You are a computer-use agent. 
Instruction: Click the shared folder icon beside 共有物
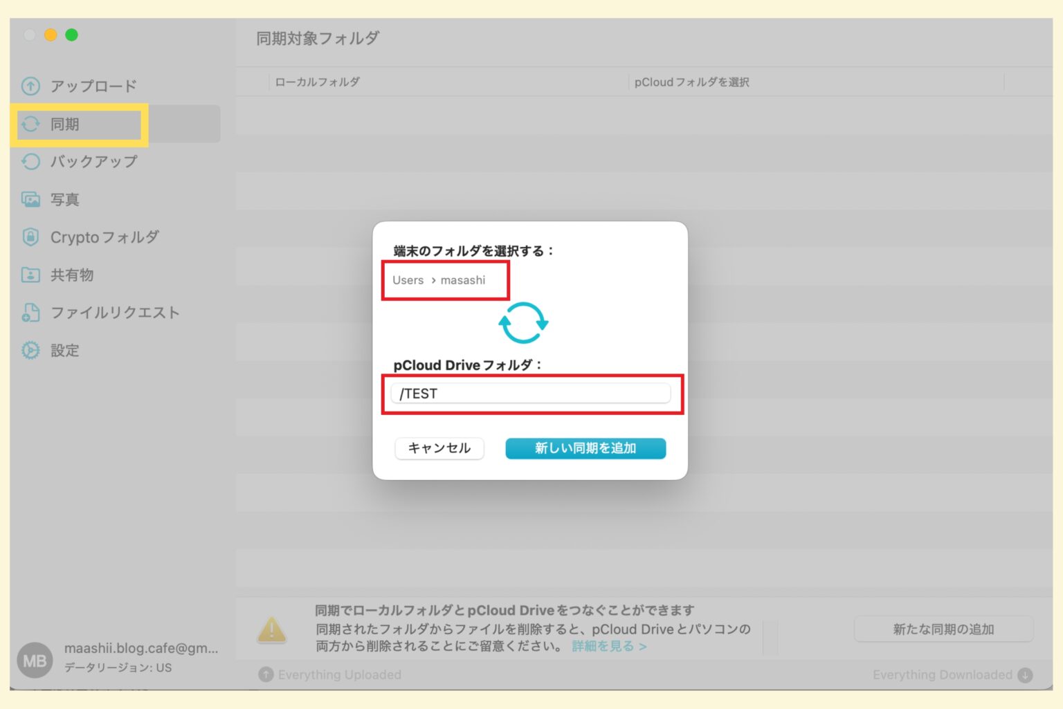click(30, 275)
